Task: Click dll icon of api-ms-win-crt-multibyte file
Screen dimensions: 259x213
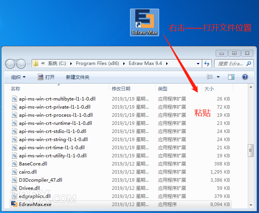Action: 14,99
